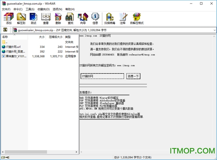Click the 果味赛尔_V101 application icon
The image size is (217, 160).
pyautogui.click(x=4, y=56)
